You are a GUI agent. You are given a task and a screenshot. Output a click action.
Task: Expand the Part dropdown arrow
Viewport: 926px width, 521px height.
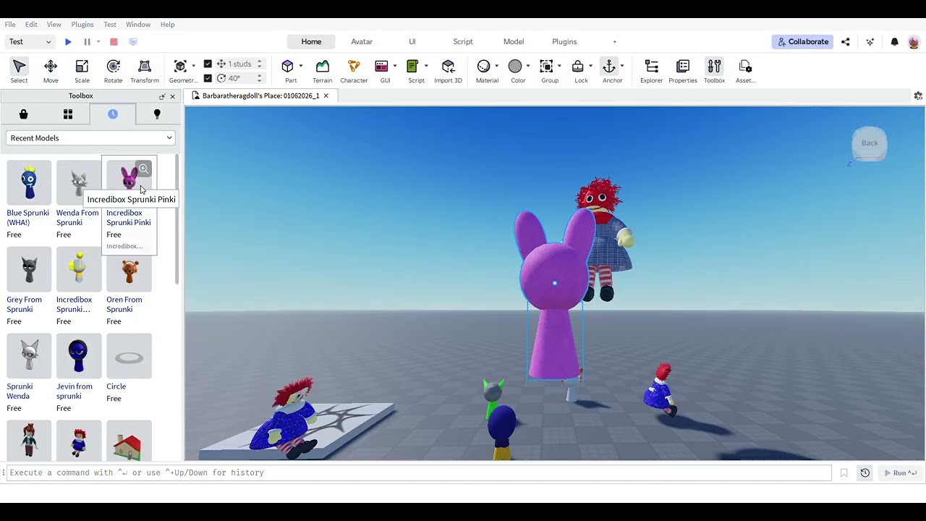tap(300, 66)
